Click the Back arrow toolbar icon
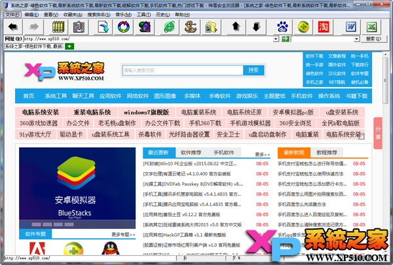The image size is (393, 265). point(13,27)
